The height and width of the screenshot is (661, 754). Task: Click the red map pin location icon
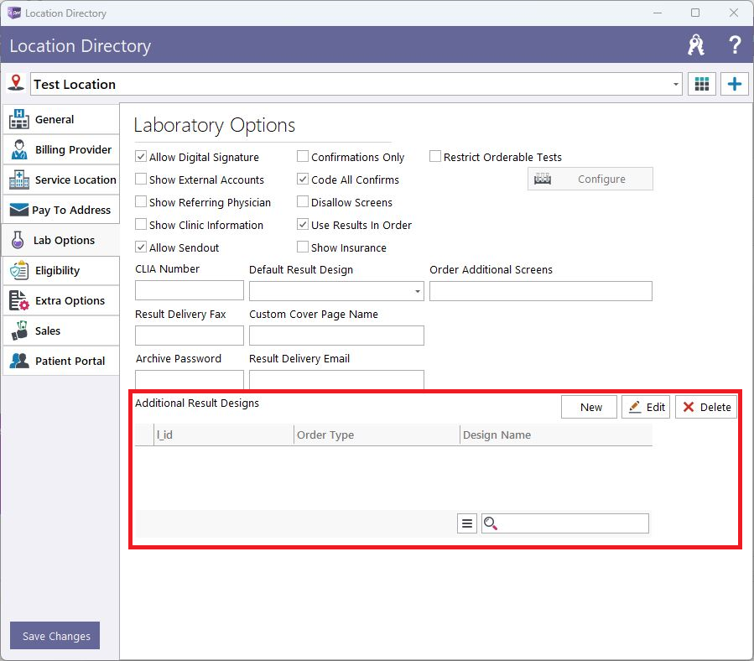tap(16, 83)
